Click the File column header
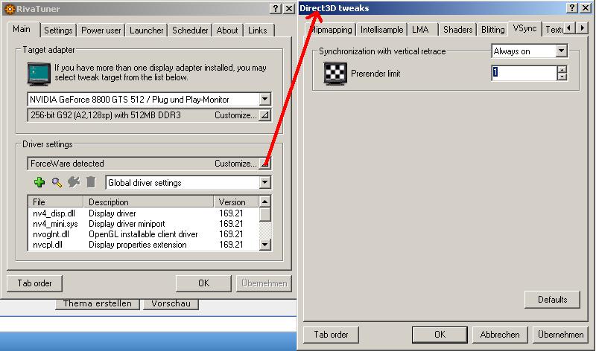 click(x=55, y=202)
